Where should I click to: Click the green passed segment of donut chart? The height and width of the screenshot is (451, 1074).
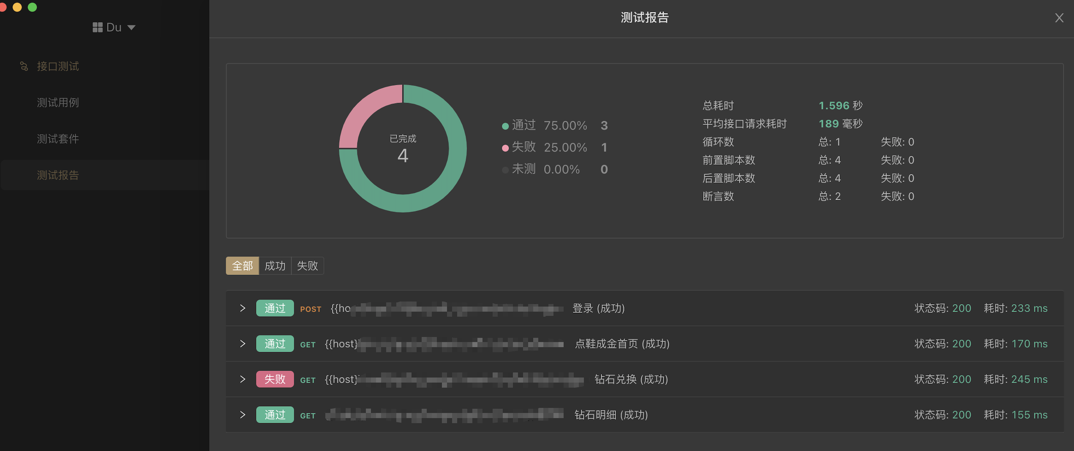pyautogui.click(x=448, y=177)
